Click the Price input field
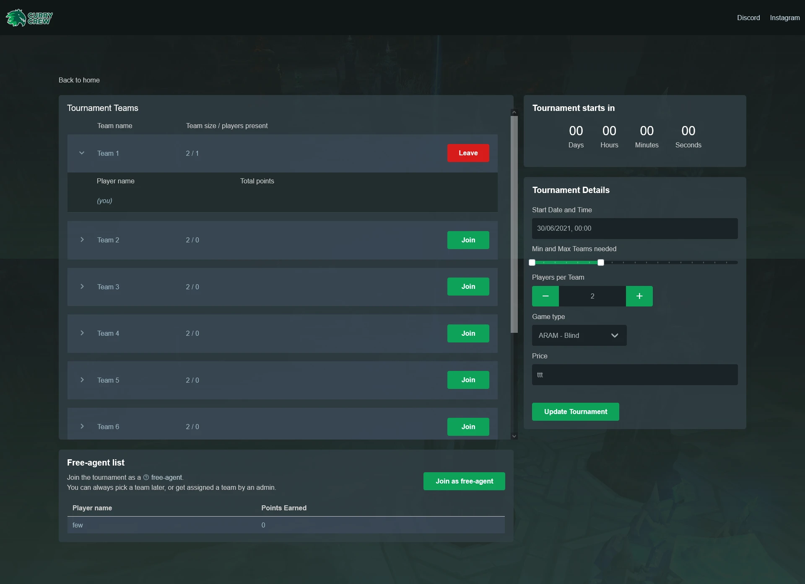The image size is (805, 584). [634, 375]
